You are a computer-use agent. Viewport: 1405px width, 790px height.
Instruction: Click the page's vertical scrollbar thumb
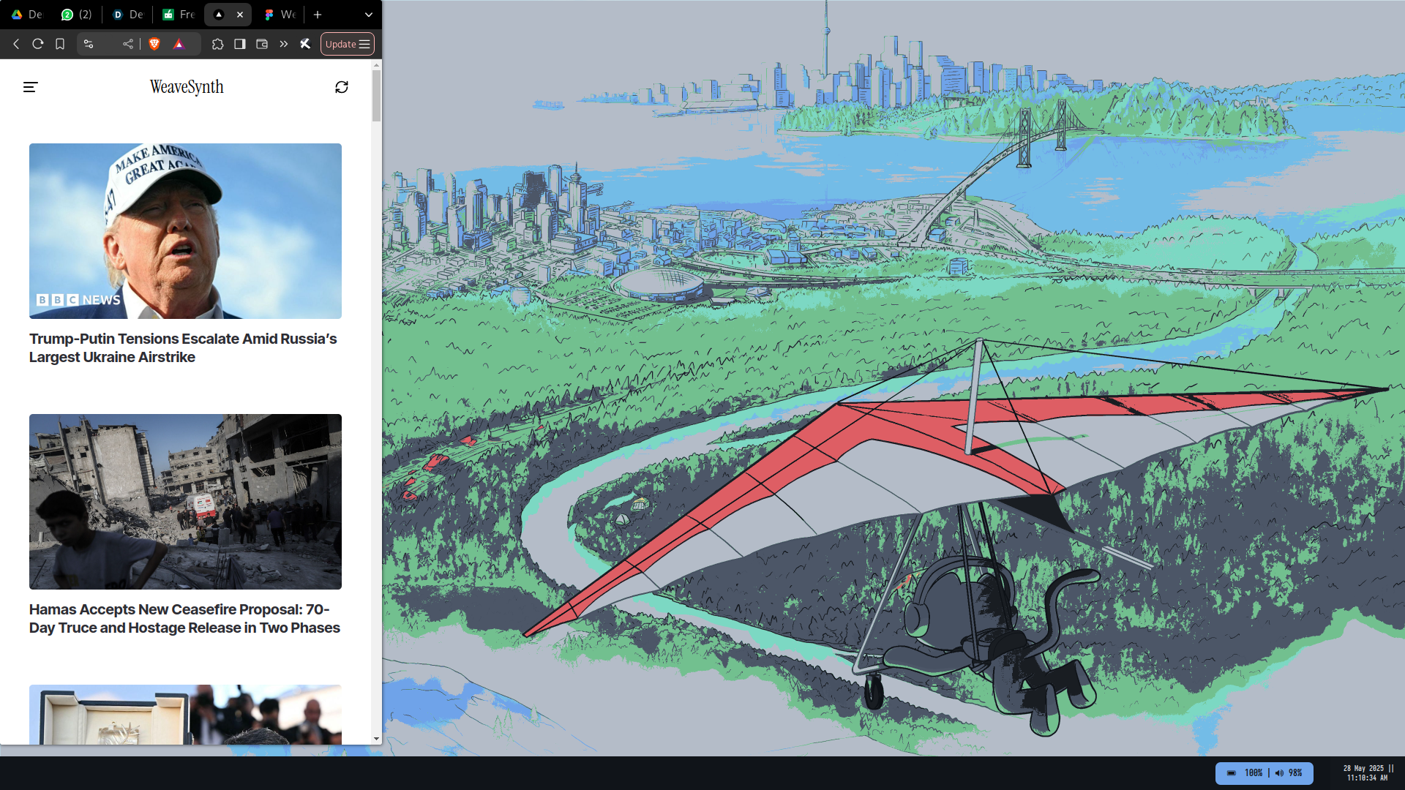point(376,95)
